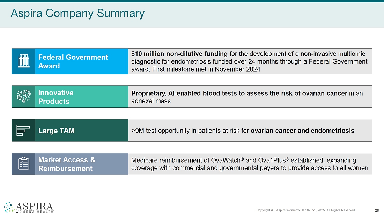Image resolution: width=384 pixels, height=216 pixels.
Task: Click the copyright notice in the footer
Action: 306,210
